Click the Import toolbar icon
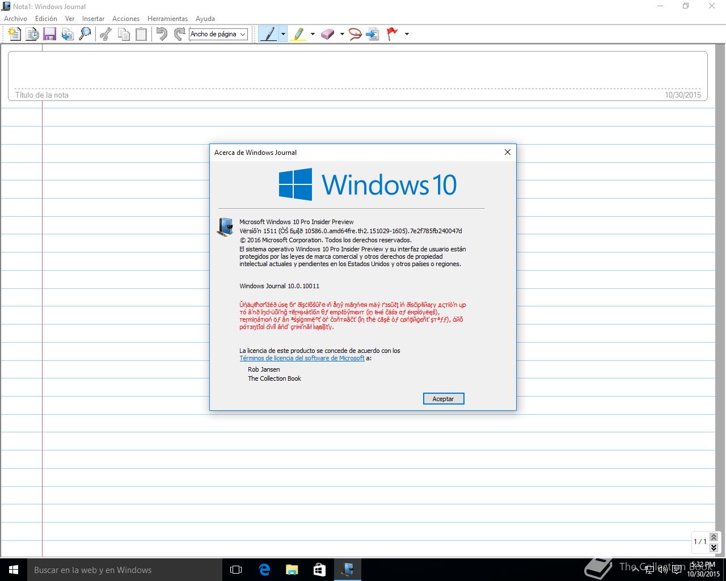726x581 pixels. [67, 34]
